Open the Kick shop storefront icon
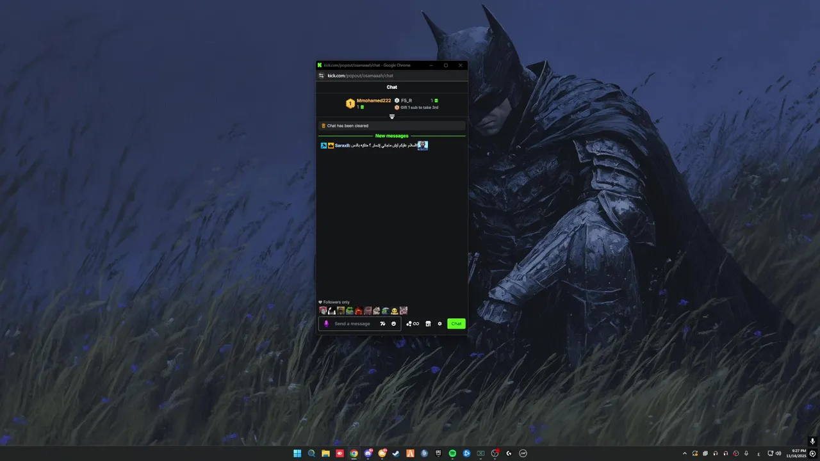 point(428,323)
